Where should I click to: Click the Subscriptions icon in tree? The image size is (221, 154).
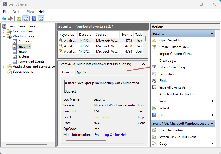(9, 72)
